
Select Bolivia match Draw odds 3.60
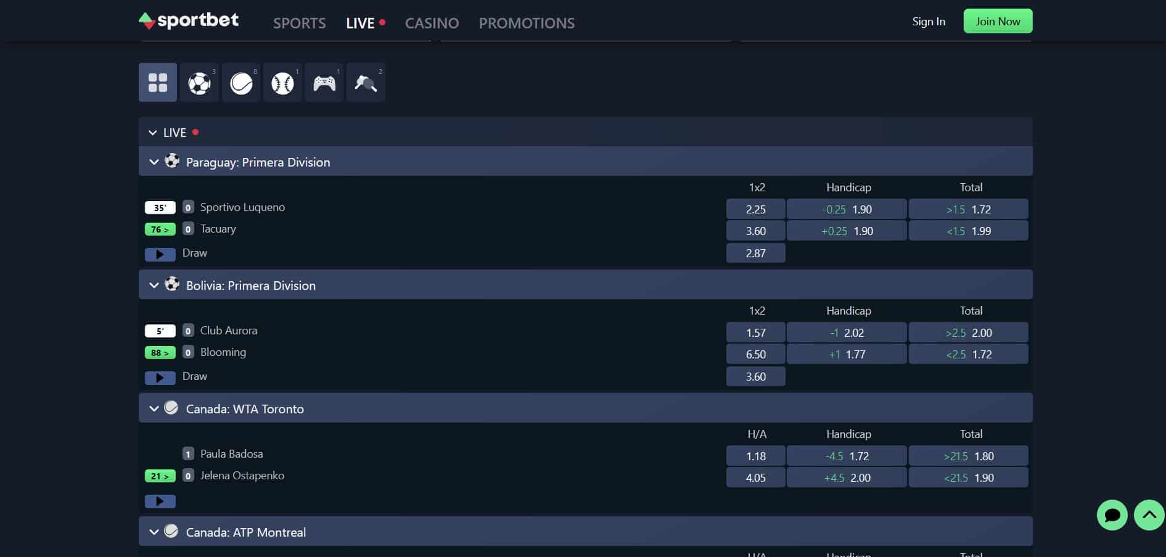tap(756, 376)
